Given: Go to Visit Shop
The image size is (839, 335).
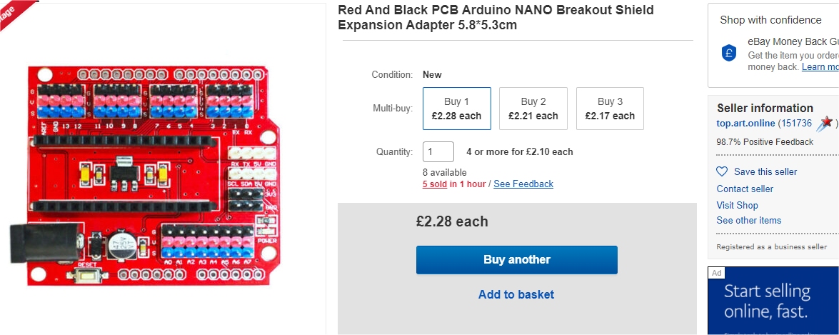Looking at the screenshot, I should [x=737, y=205].
